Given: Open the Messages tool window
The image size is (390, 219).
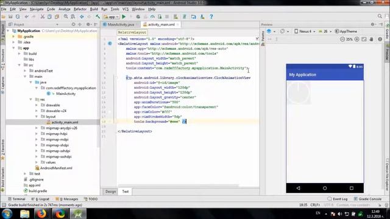Looking at the screenshot, I should point(66,199).
